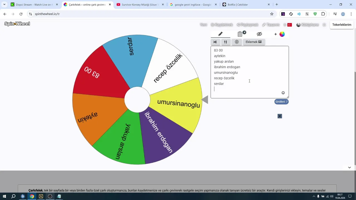Open entry settings gear icon
This screenshot has width=356, height=200.
(237, 42)
